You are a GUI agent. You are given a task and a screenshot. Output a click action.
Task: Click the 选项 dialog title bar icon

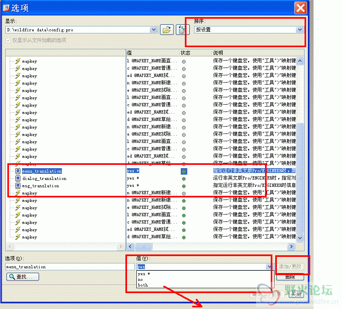pyautogui.click(x=6, y=8)
